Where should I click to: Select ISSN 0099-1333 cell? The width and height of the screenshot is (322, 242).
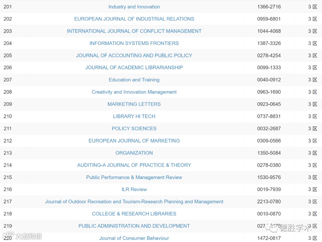click(269, 68)
